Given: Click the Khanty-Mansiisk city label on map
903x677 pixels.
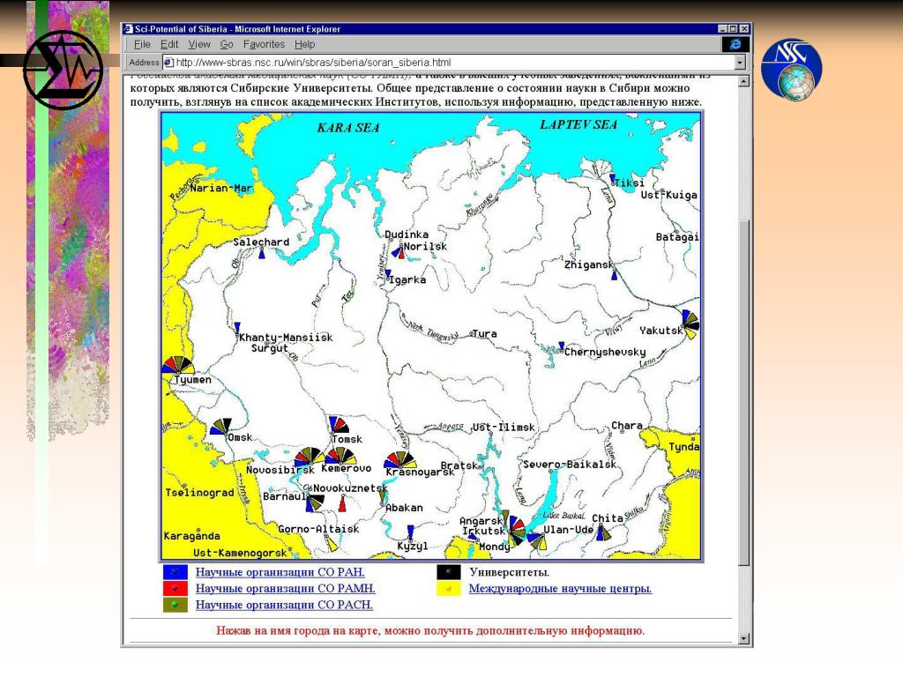Looking at the screenshot, I should click(286, 338).
